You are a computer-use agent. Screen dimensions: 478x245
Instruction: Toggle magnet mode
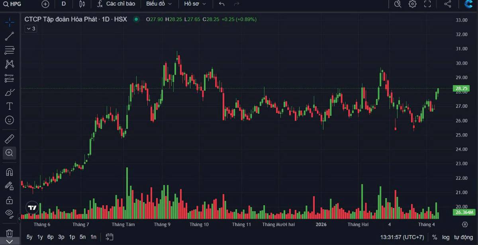[10, 172]
